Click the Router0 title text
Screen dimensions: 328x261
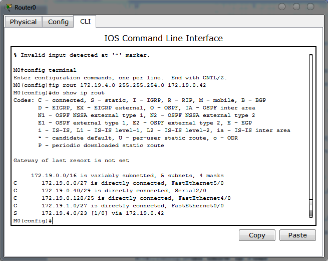25,7
